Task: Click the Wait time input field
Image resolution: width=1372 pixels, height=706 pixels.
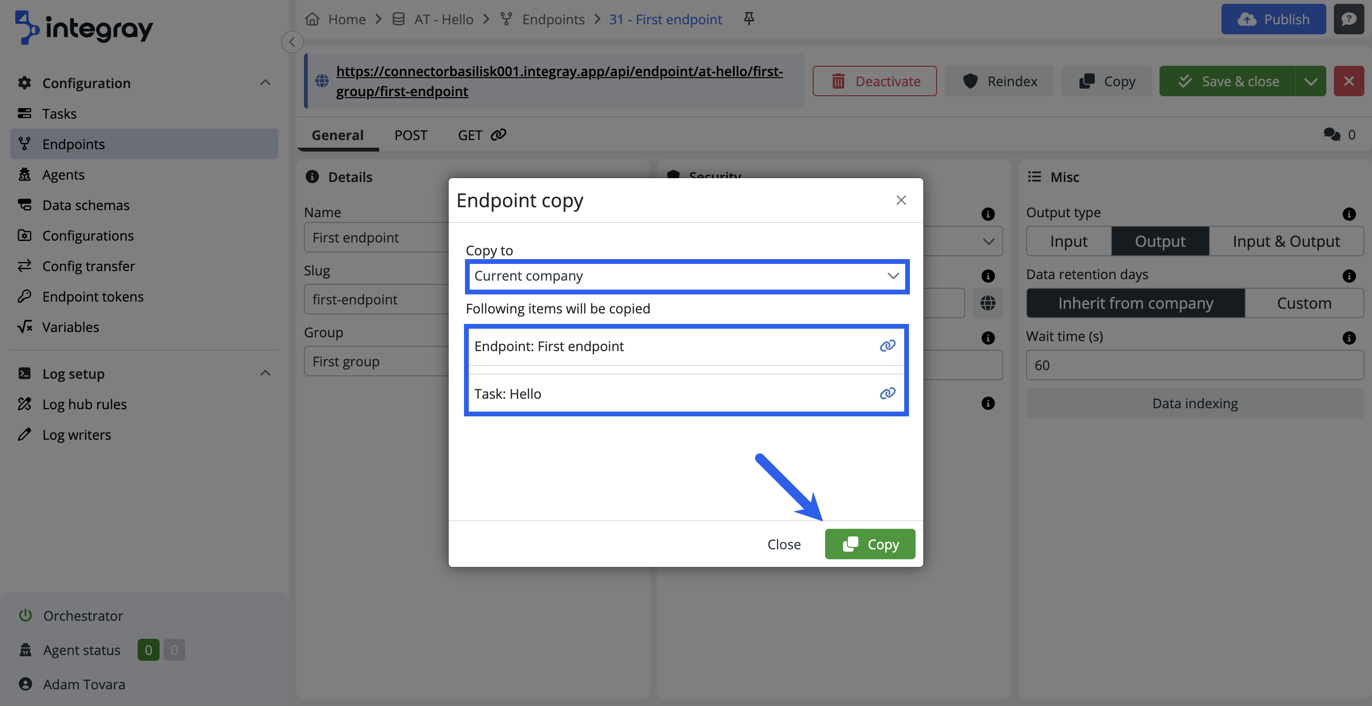Action: tap(1195, 365)
